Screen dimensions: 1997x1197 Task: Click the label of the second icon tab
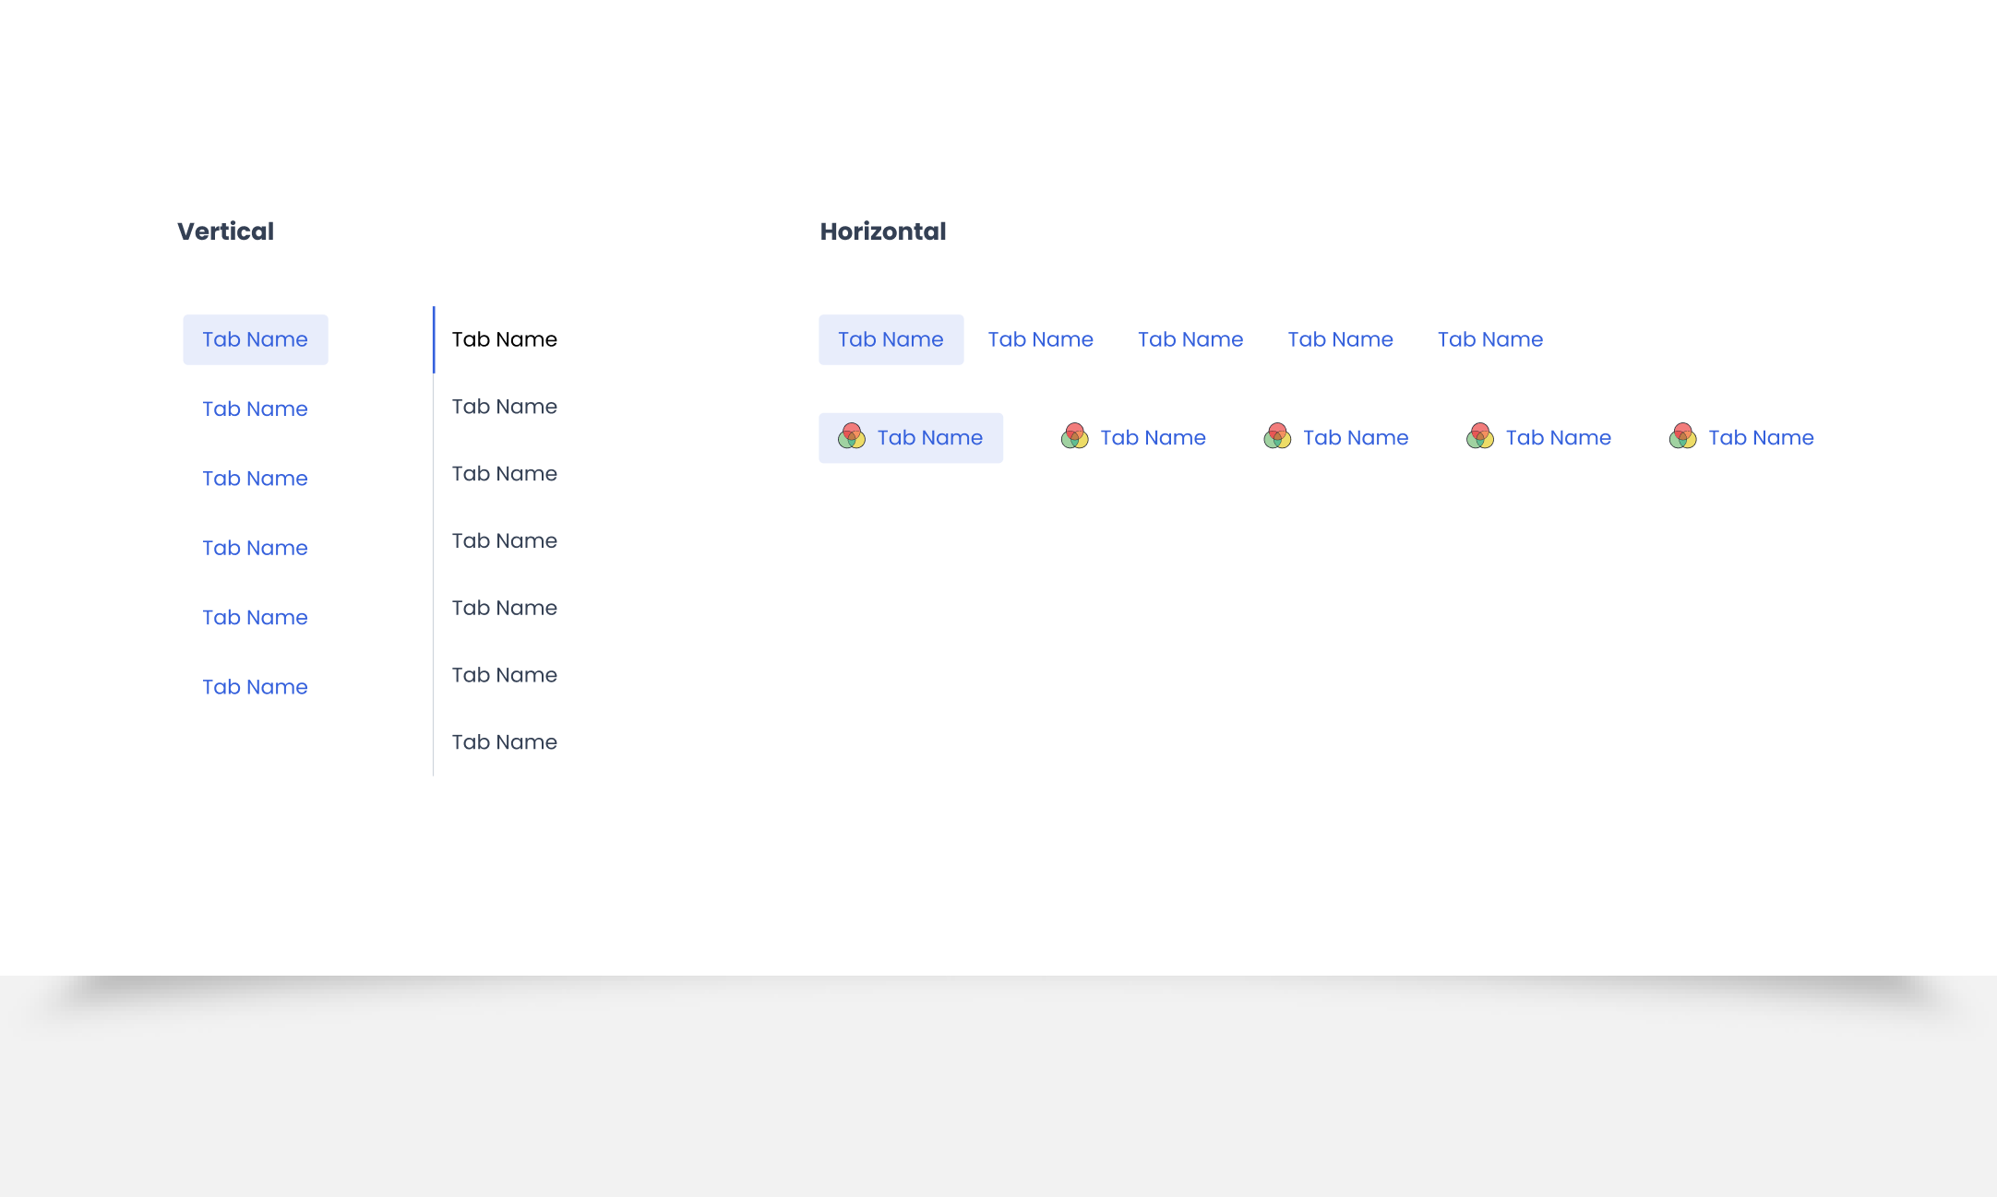[1153, 438]
